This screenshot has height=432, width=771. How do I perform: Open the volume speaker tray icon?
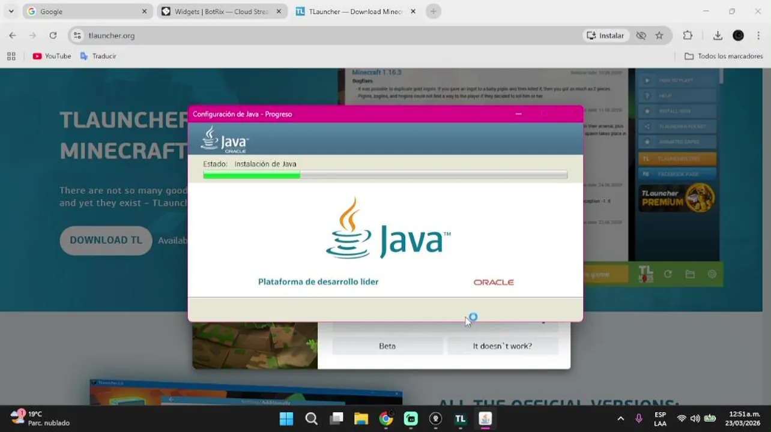click(695, 419)
